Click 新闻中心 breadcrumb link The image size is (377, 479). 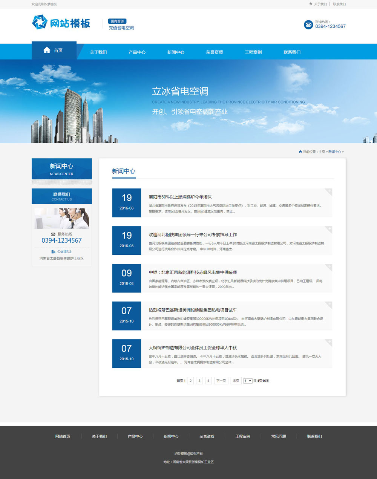(x=334, y=152)
